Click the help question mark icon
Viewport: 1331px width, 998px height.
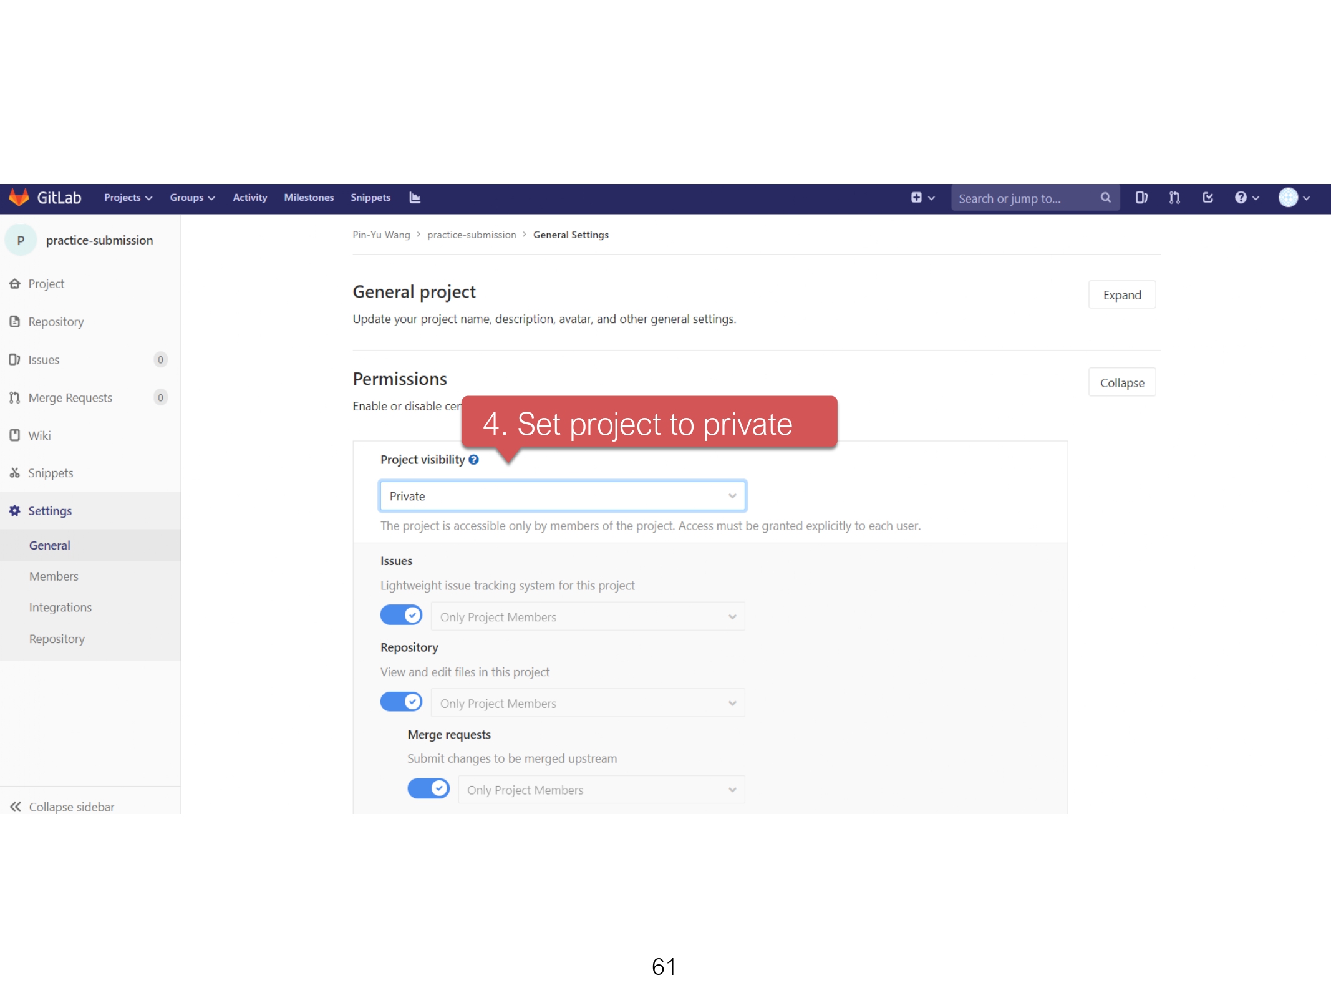coord(1241,198)
